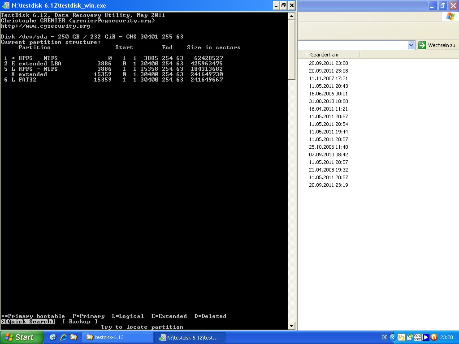
Task: Select the Backup option in TestDisk
Action: point(80,322)
